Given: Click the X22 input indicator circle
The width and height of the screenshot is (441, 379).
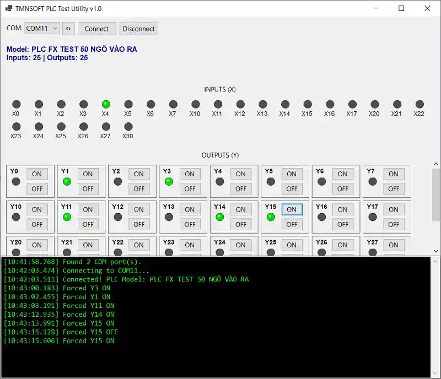Looking at the screenshot, I should (420, 104).
